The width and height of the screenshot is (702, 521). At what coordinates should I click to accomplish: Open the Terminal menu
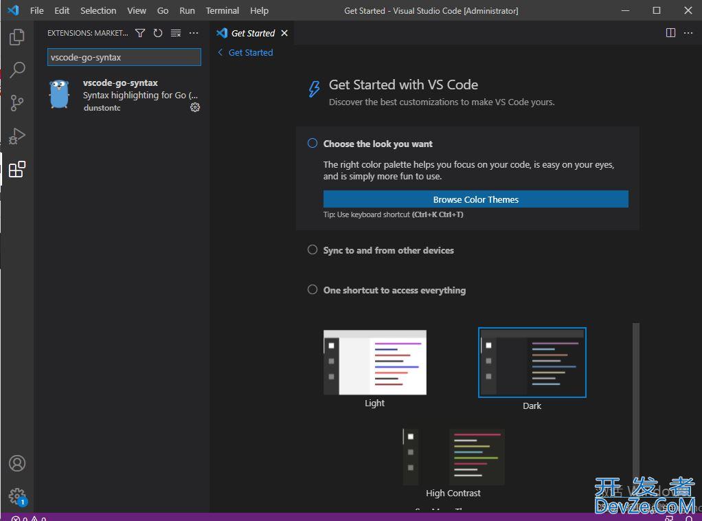point(223,10)
